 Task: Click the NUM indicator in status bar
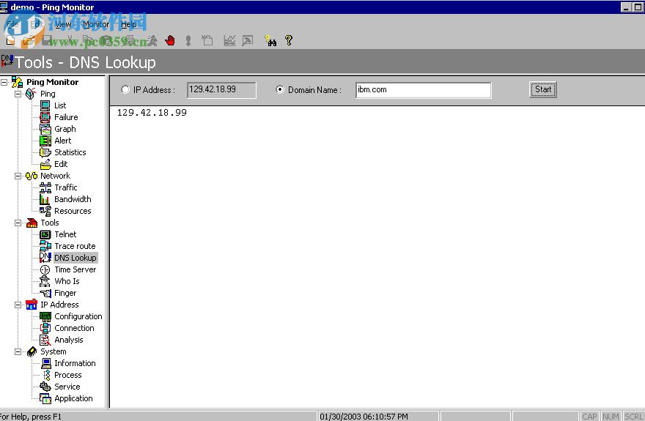click(611, 417)
